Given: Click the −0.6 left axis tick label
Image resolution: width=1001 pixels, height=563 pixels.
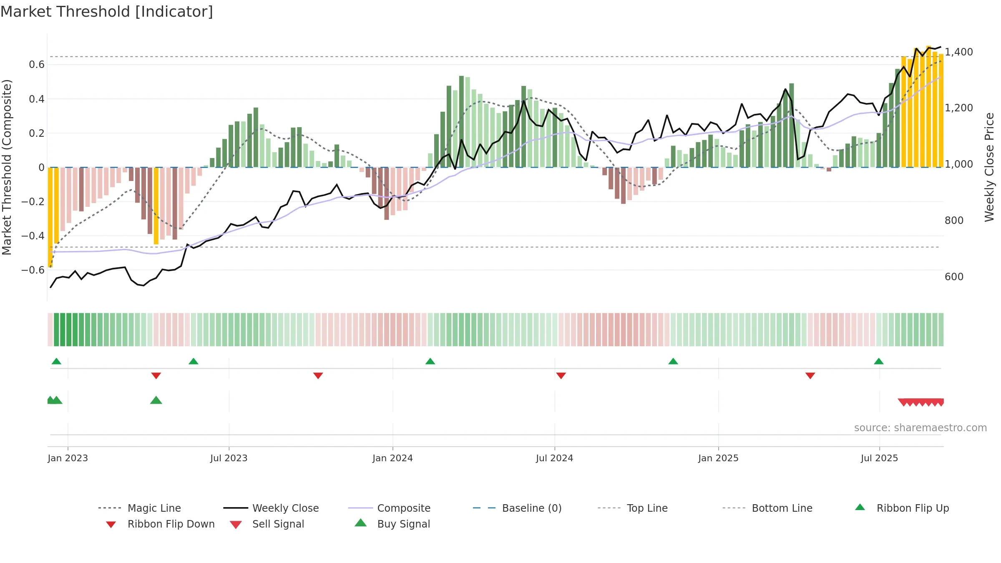Looking at the screenshot, I should [x=33, y=270].
